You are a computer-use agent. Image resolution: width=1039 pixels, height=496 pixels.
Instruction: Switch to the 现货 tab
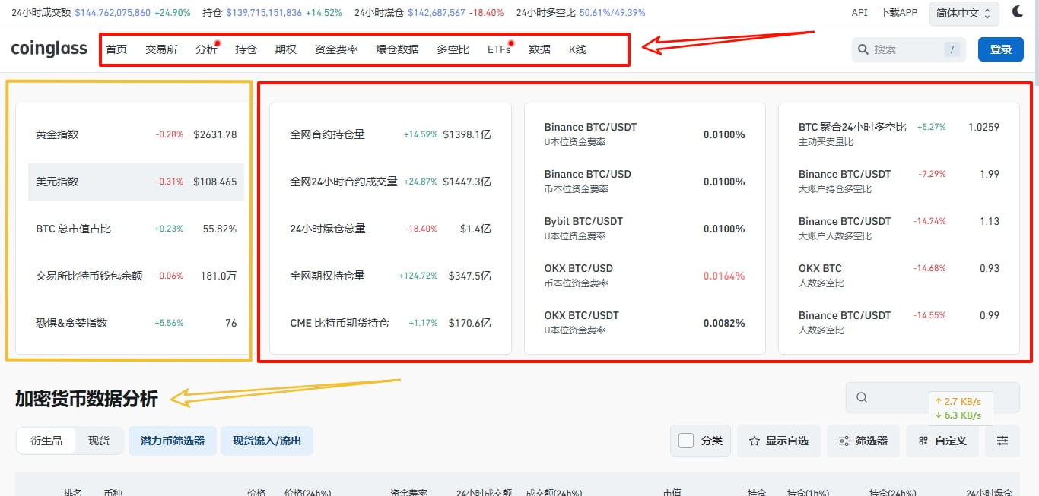tap(99, 441)
